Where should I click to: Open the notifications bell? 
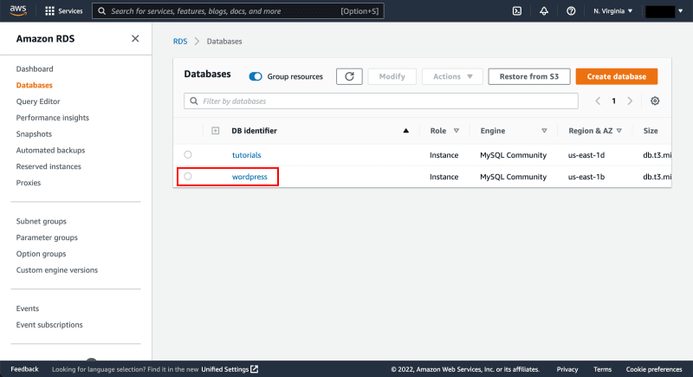[544, 11]
